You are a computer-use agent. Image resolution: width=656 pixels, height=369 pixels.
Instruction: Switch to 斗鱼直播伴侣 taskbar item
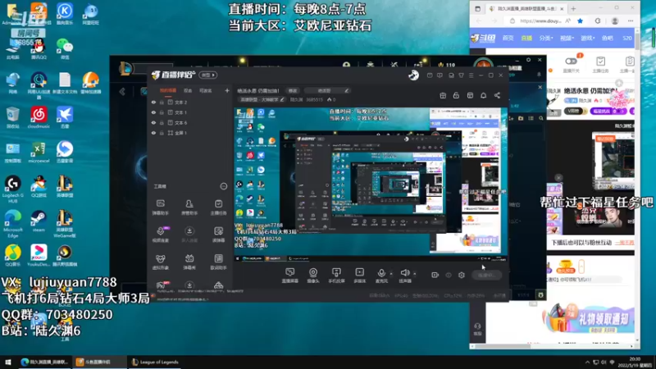coord(98,362)
